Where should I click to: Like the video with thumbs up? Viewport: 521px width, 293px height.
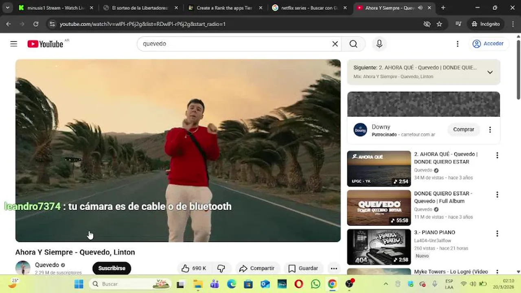pos(194,268)
